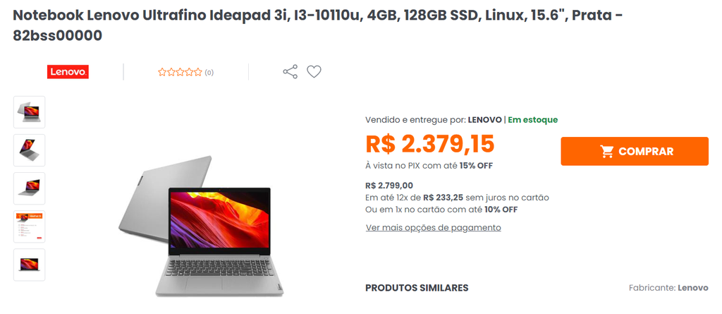Click the R$ 2.379,15 price
This screenshot has height=314, width=722.
click(430, 144)
